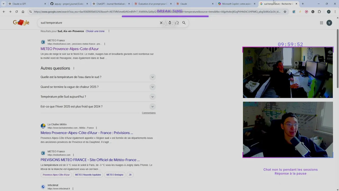Submit search with the magnifier icon
Viewport: 339px width, 191px height.
click(x=184, y=23)
